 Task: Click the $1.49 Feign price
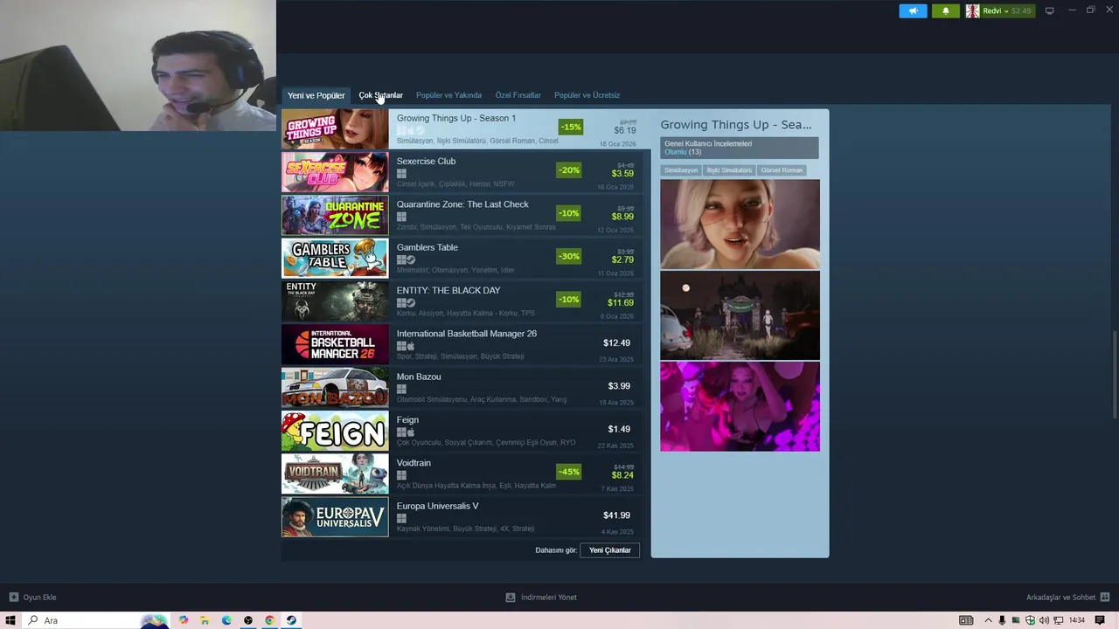[619, 429]
